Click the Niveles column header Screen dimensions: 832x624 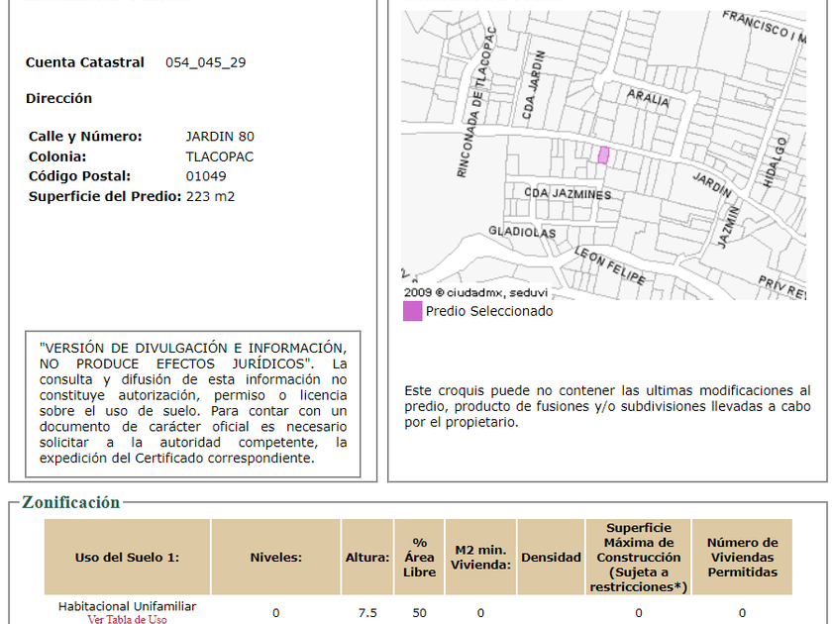coord(275,558)
